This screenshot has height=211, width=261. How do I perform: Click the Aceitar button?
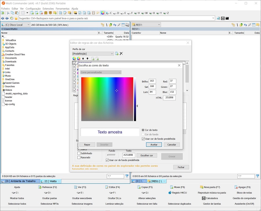(x=154, y=145)
